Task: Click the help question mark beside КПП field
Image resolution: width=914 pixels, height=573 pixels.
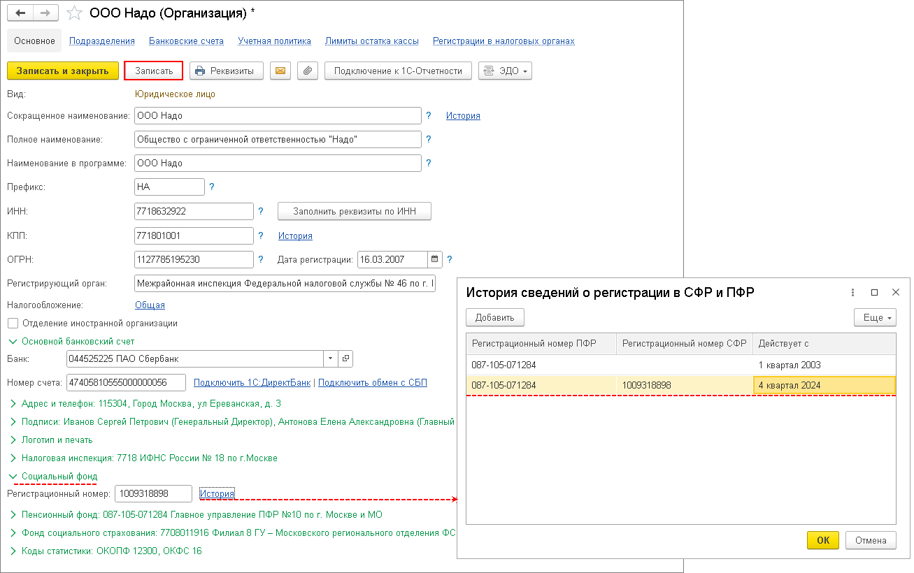Action: click(261, 235)
